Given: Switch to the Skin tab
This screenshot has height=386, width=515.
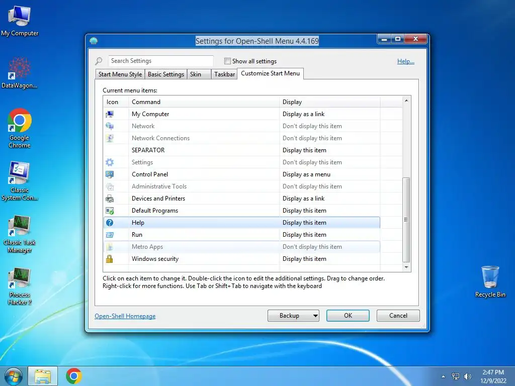Looking at the screenshot, I should coord(199,74).
